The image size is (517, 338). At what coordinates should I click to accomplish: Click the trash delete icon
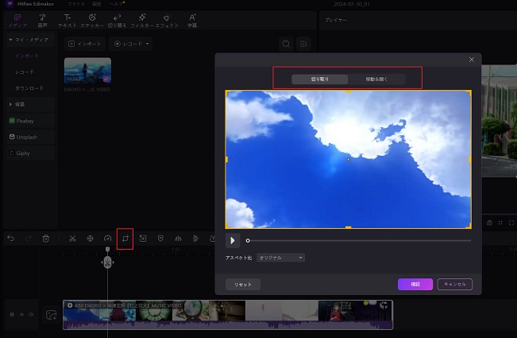46,239
